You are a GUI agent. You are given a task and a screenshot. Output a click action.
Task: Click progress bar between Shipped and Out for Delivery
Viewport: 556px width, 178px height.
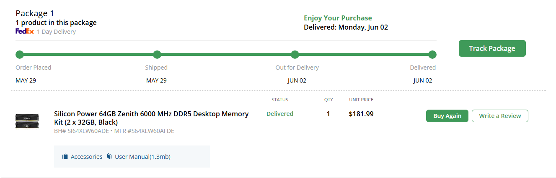226,55
